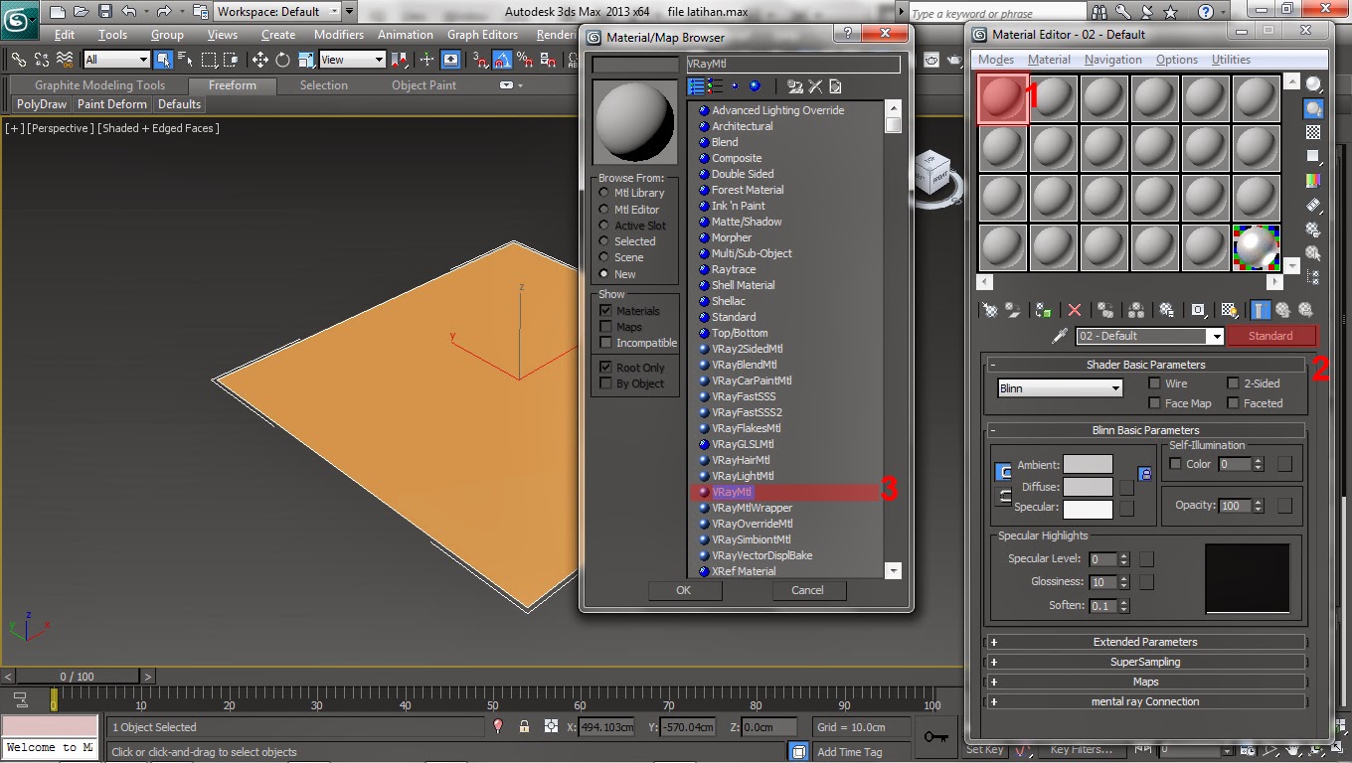Toggle the Backlight icon in Material Editor
The image size is (1352, 763).
[1314, 108]
